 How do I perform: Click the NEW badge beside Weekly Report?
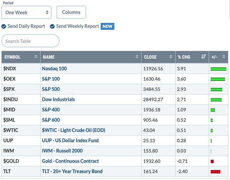point(107,26)
